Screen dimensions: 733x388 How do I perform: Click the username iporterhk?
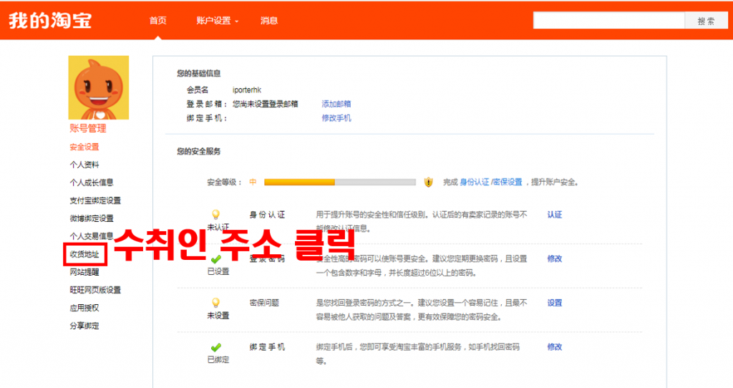coord(247,89)
